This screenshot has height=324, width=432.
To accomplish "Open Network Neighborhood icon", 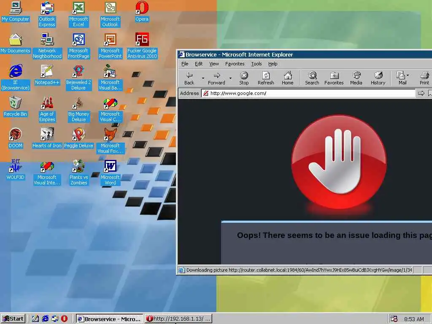I will pos(47,46).
